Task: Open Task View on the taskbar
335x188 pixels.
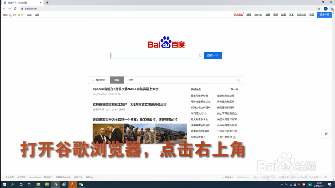Action: click(x=29, y=184)
